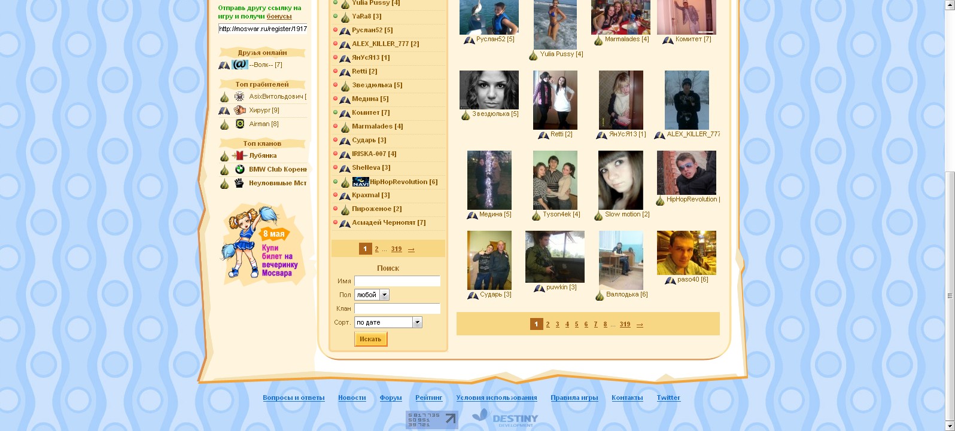Click the referral link text field

tap(263, 29)
